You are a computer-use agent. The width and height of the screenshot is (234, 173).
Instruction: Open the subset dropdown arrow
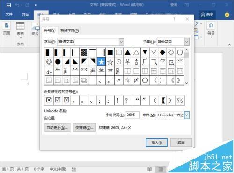pyautogui.click(x=187, y=42)
